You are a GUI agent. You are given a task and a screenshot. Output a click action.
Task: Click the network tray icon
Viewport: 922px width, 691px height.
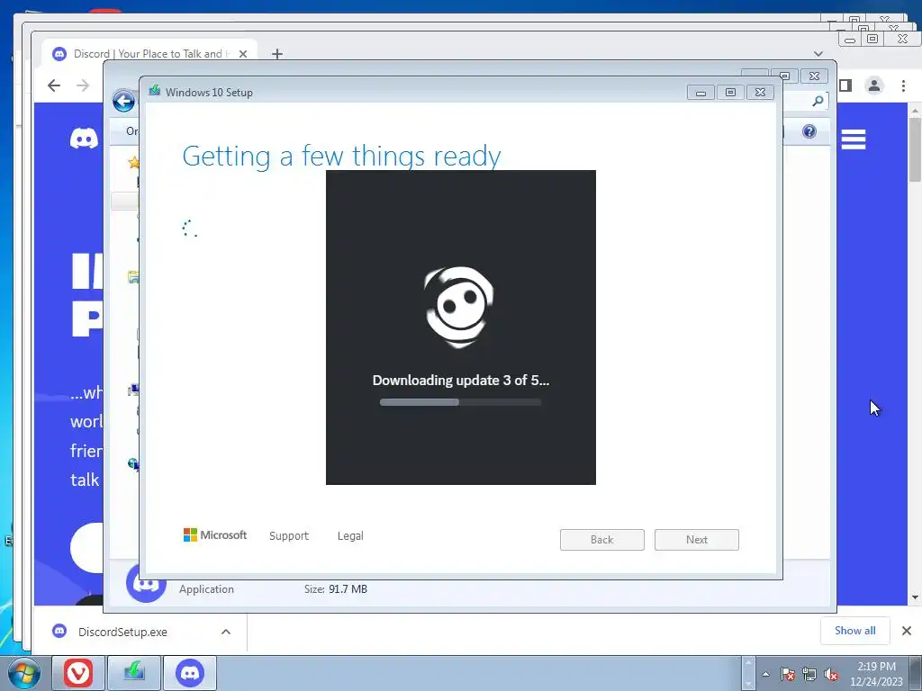[x=809, y=674]
